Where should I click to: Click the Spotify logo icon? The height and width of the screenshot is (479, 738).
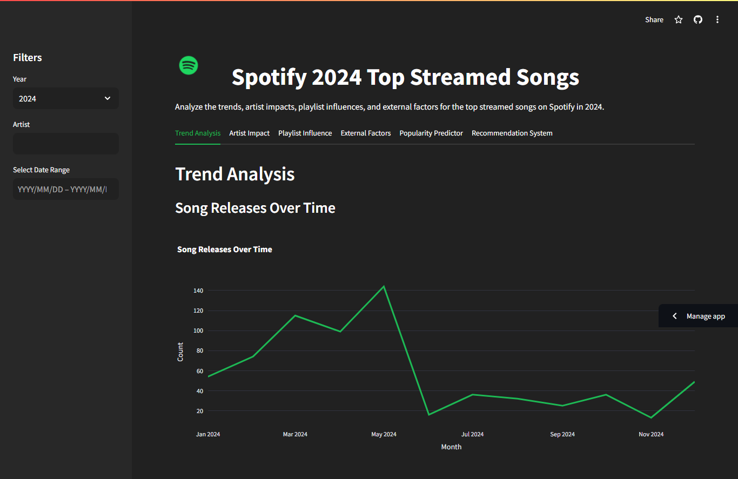click(189, 65)
